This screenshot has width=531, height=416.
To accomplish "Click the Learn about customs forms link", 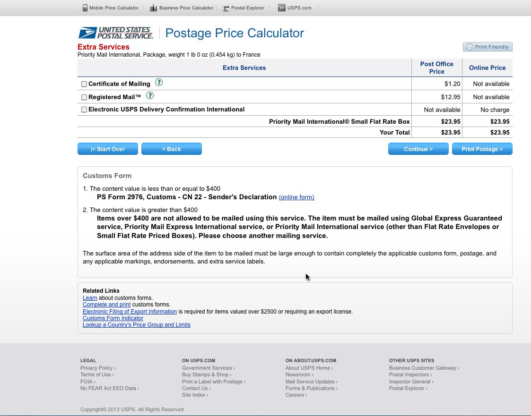I will tap(90, 298).
